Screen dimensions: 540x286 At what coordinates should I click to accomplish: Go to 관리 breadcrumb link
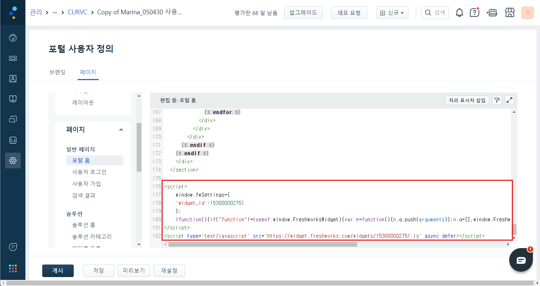tap(36, 12)
